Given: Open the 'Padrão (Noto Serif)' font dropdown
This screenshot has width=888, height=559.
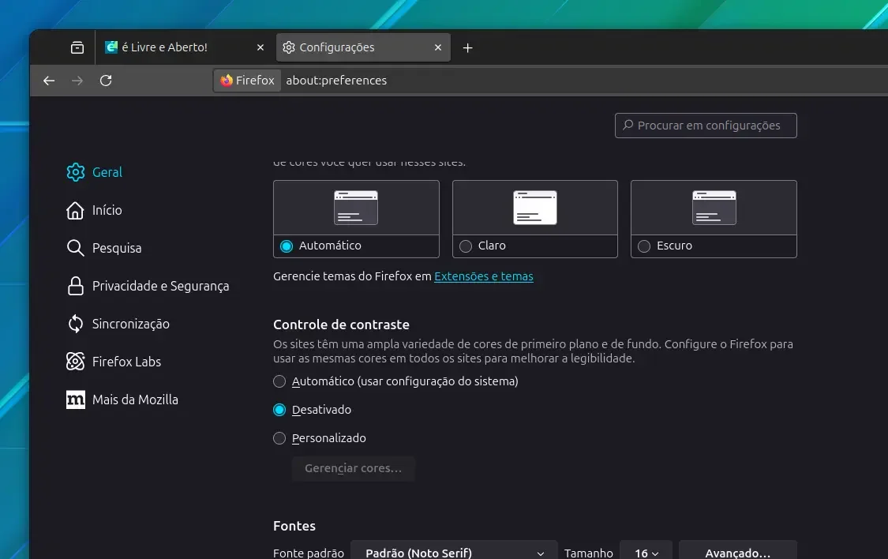Looking at the screenshot, I should [x=454, y=552].
